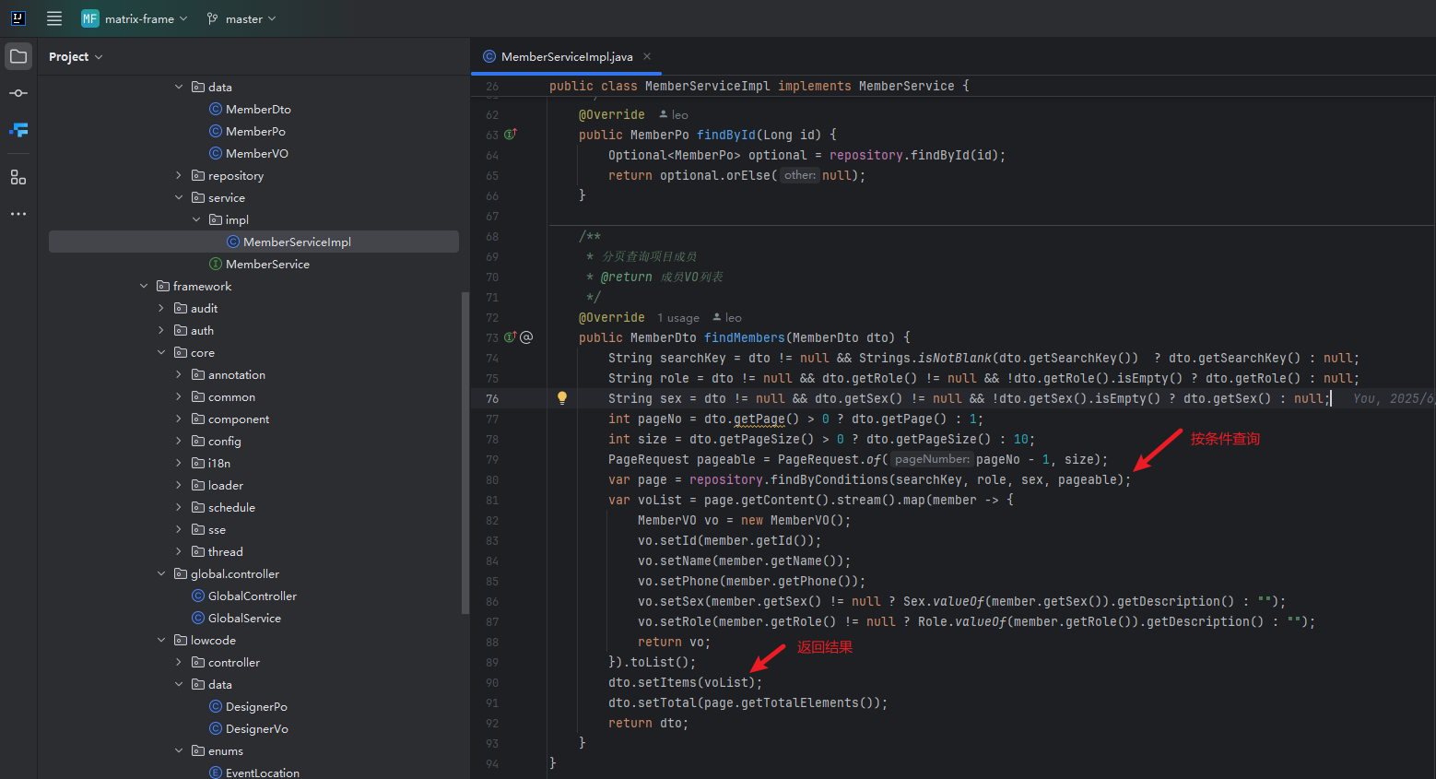
Task: Open the Structure tool window icon
Action: [18, 177]
